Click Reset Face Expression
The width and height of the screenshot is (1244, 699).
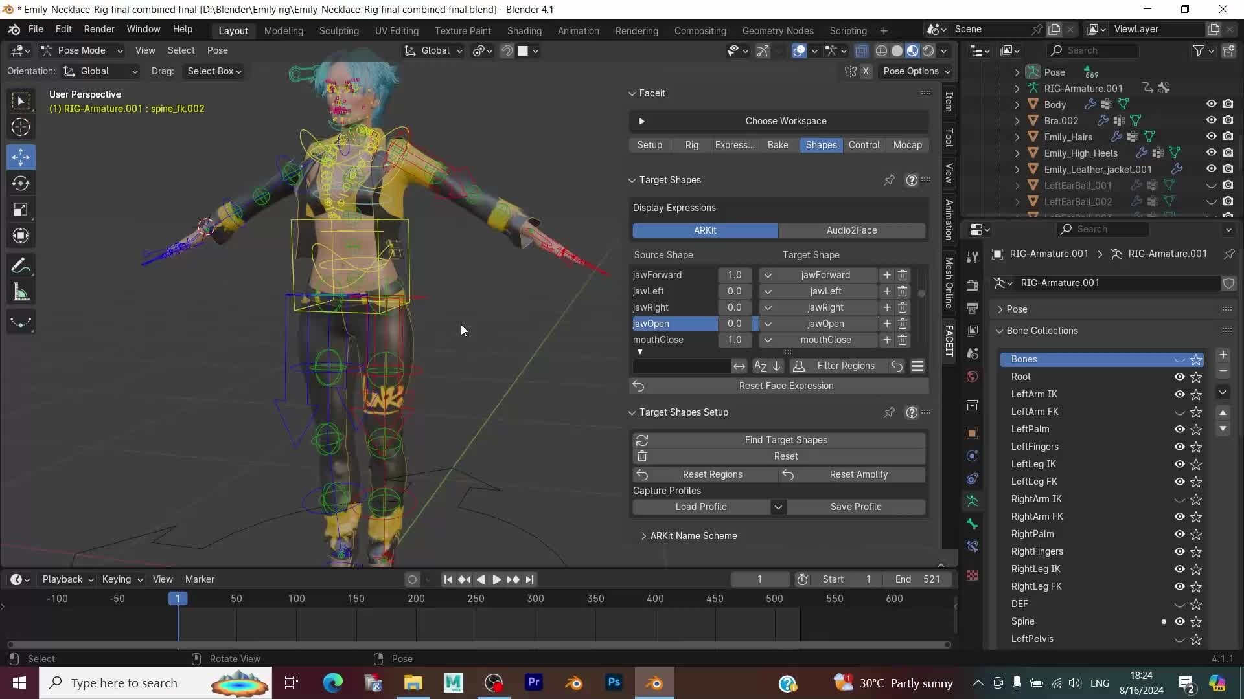pos(786,386)
